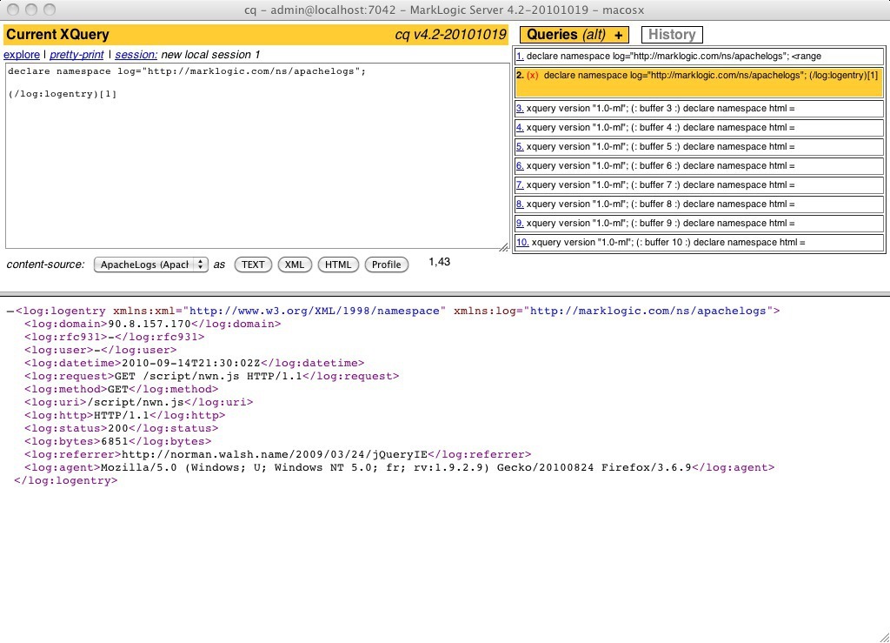Select query buffer 8 link
The height and width of the screenshot is (643, 890).
(520, 204)
